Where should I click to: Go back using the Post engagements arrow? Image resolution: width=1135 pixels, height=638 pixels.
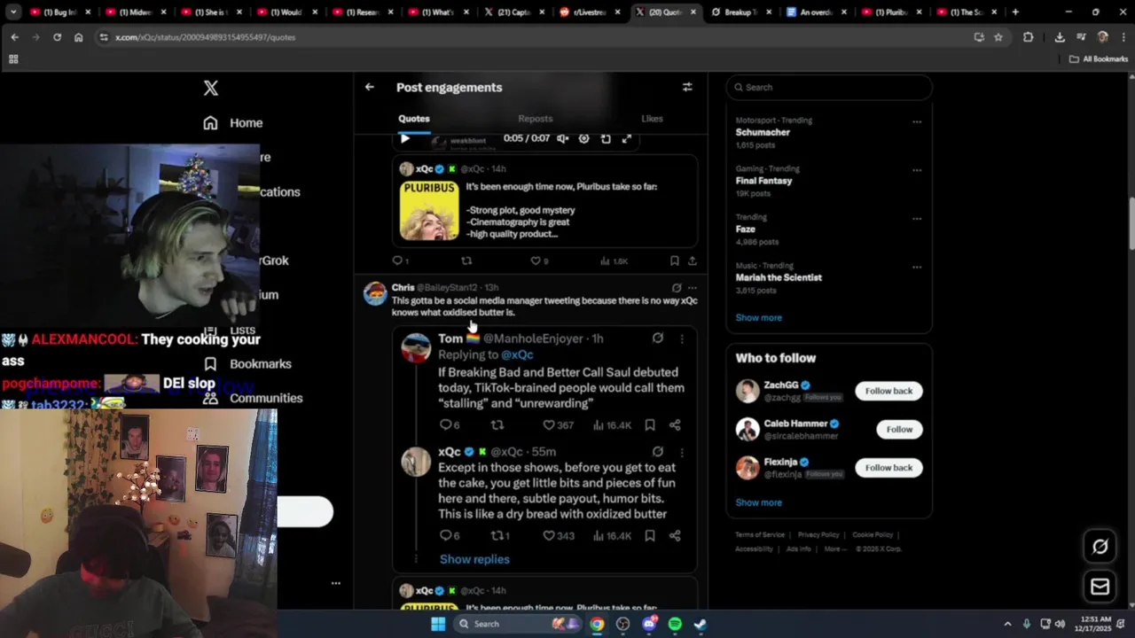click(x=370, y=87)
